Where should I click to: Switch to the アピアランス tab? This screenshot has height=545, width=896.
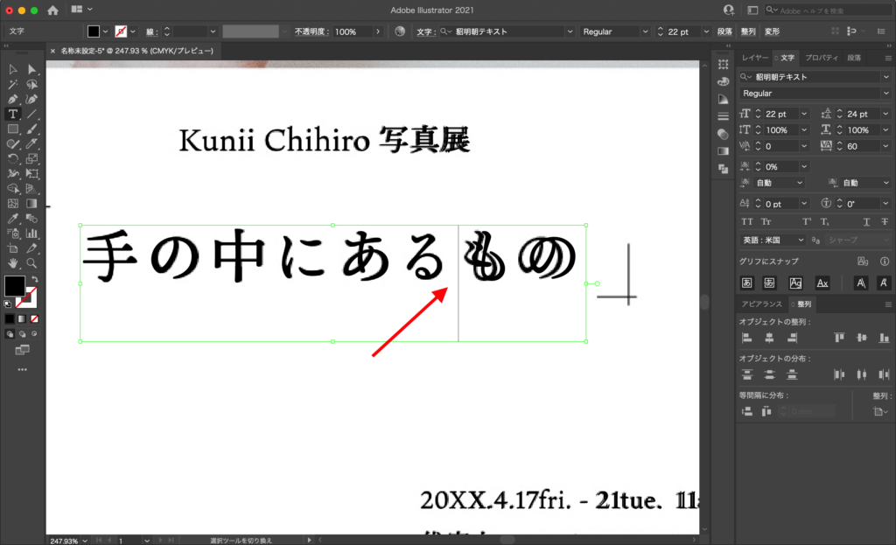(762, 304)
